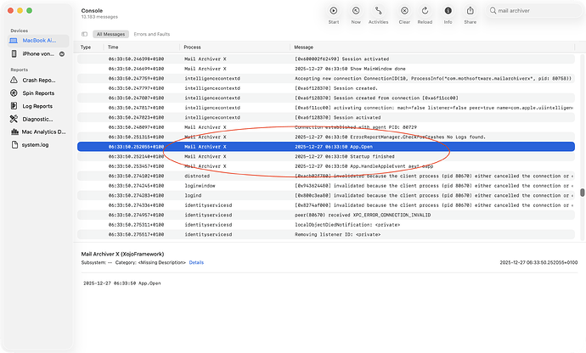Screen dimensions: 586x353
Task: Sort by the Process column header
Action: tap(192, 47)
